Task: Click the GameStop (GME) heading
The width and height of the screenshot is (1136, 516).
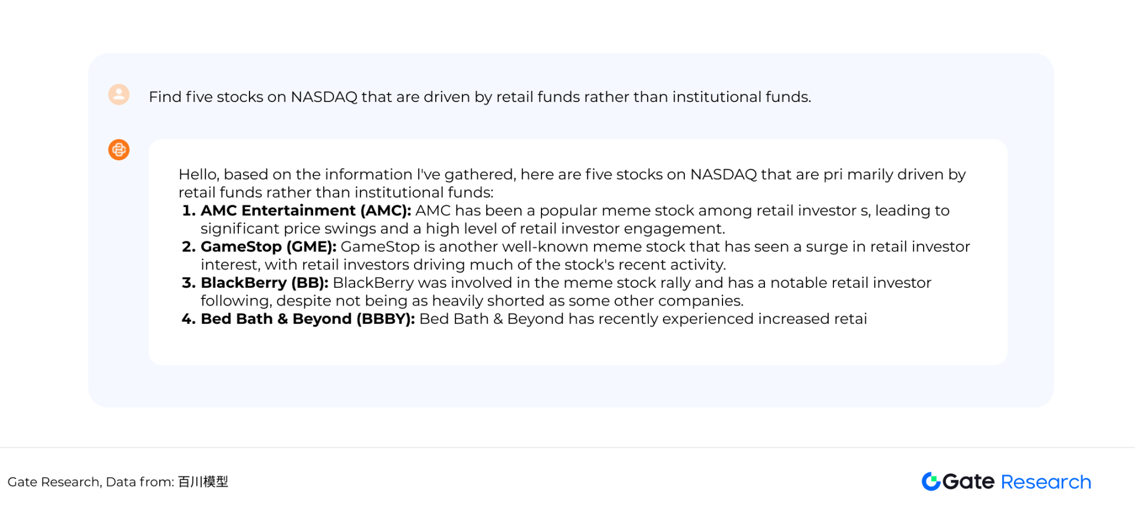Action: (x=268, y=247)
